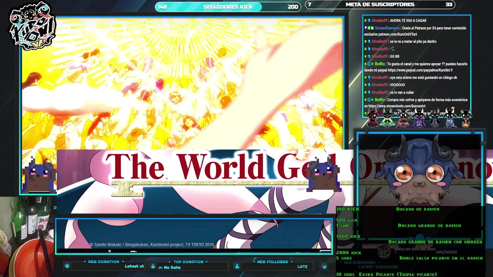Click the orange-dressed chibi oni at the row's end

[x=466, y=118]
